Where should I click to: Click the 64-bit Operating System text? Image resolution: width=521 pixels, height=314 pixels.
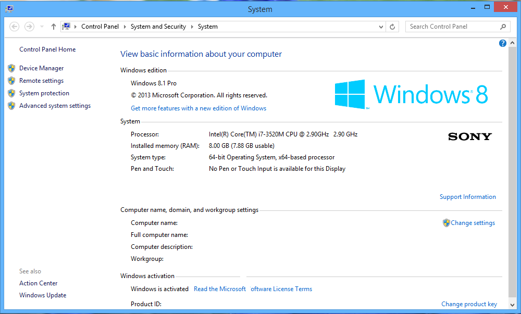click(271, 157)
